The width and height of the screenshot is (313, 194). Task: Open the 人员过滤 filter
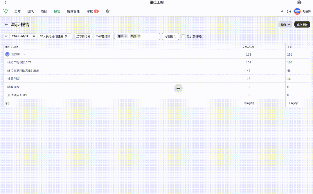[x=55, y=36]
